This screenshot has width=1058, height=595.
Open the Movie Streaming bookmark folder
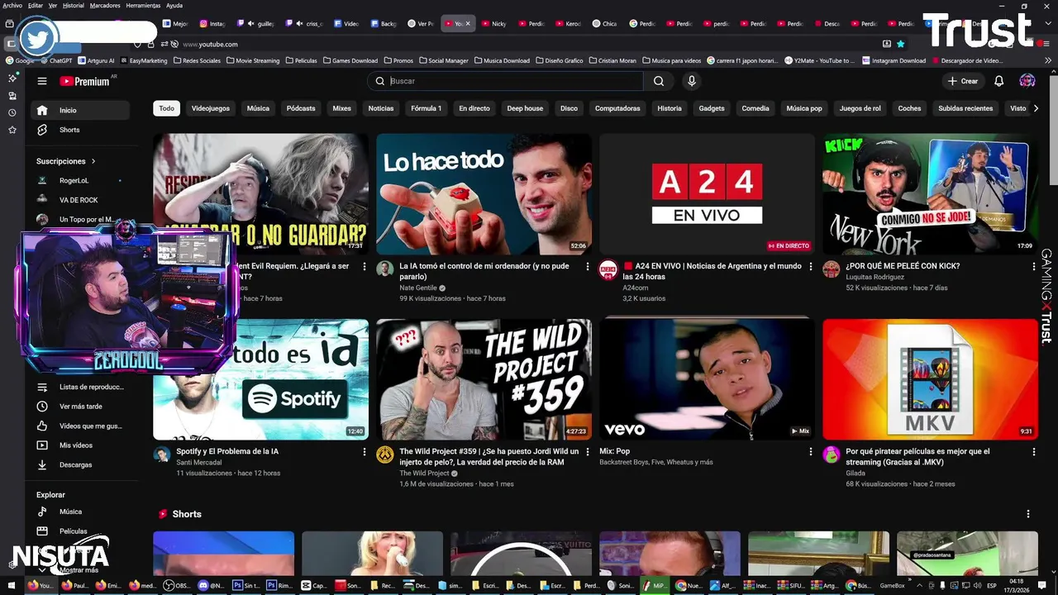tap(252, 60)
